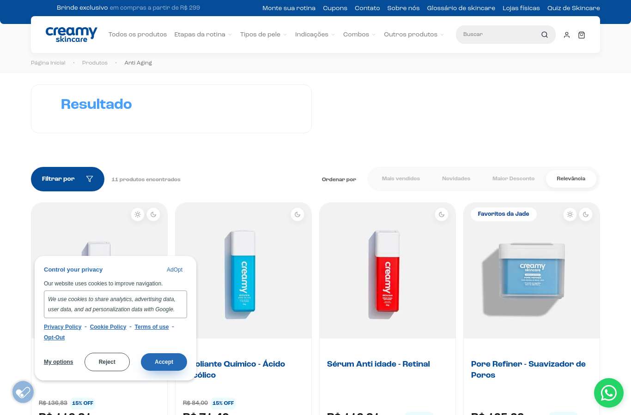Open Contato link
The width and height of the screenshot is (631, 415).
pos(367,8)
